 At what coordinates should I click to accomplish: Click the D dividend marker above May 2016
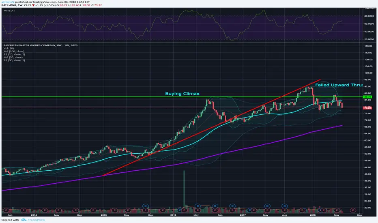[x=198, y=206]
